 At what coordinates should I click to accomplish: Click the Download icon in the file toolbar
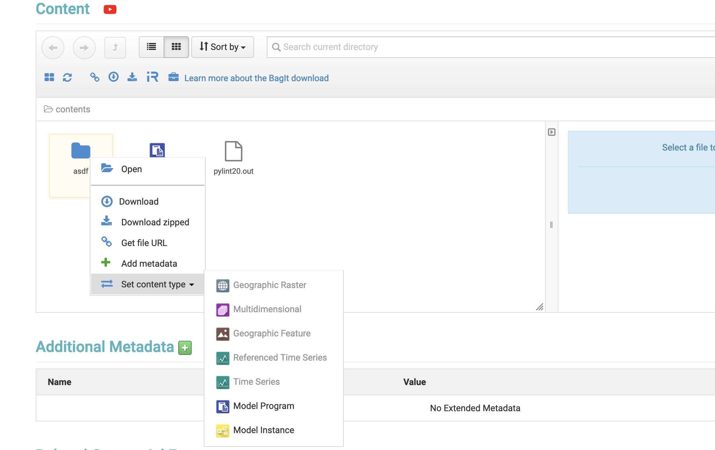113,77
